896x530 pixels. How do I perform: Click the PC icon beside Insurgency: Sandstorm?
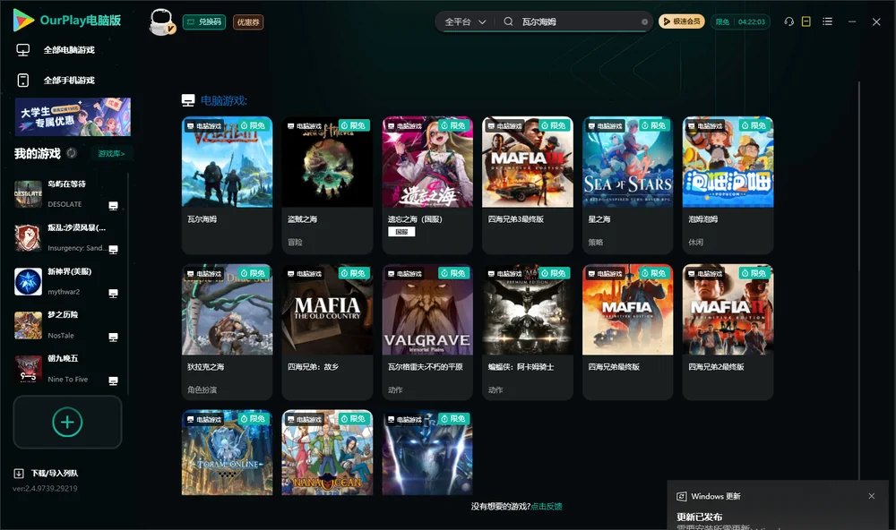click(113, 250)
